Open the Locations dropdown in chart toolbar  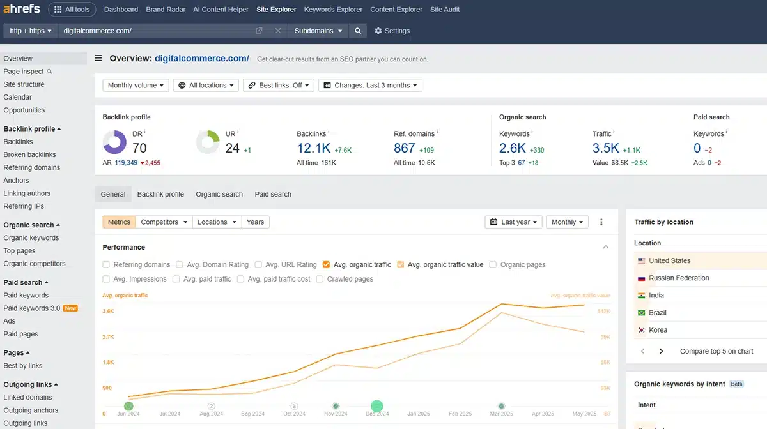pyautogui.click(x=217, y=222)
